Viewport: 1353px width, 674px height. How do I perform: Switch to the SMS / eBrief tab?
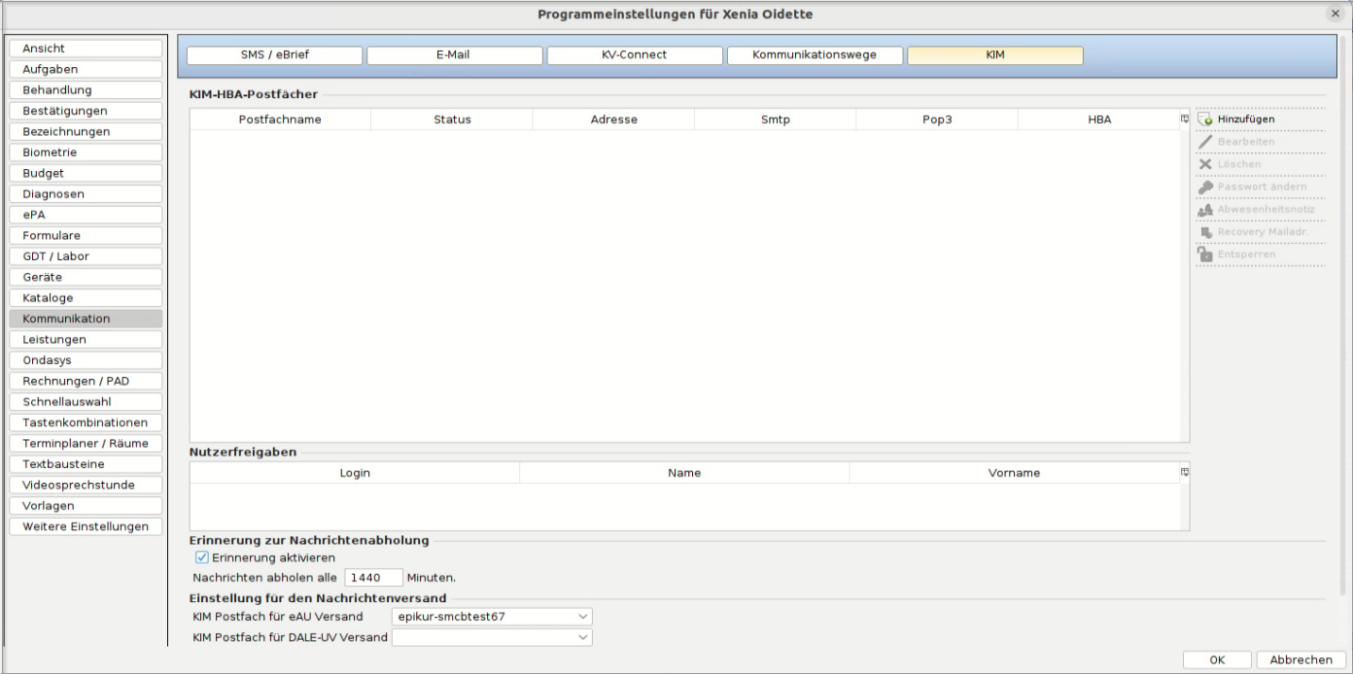[x=274, y=55]
